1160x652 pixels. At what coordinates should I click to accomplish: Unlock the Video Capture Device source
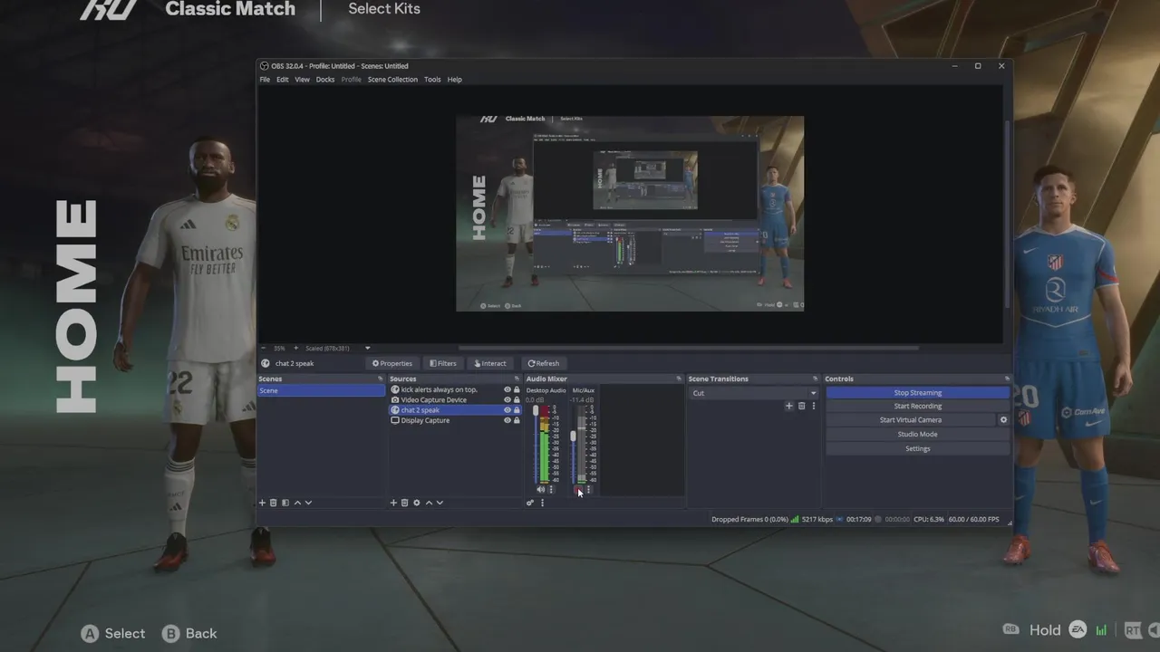point(517,399)
